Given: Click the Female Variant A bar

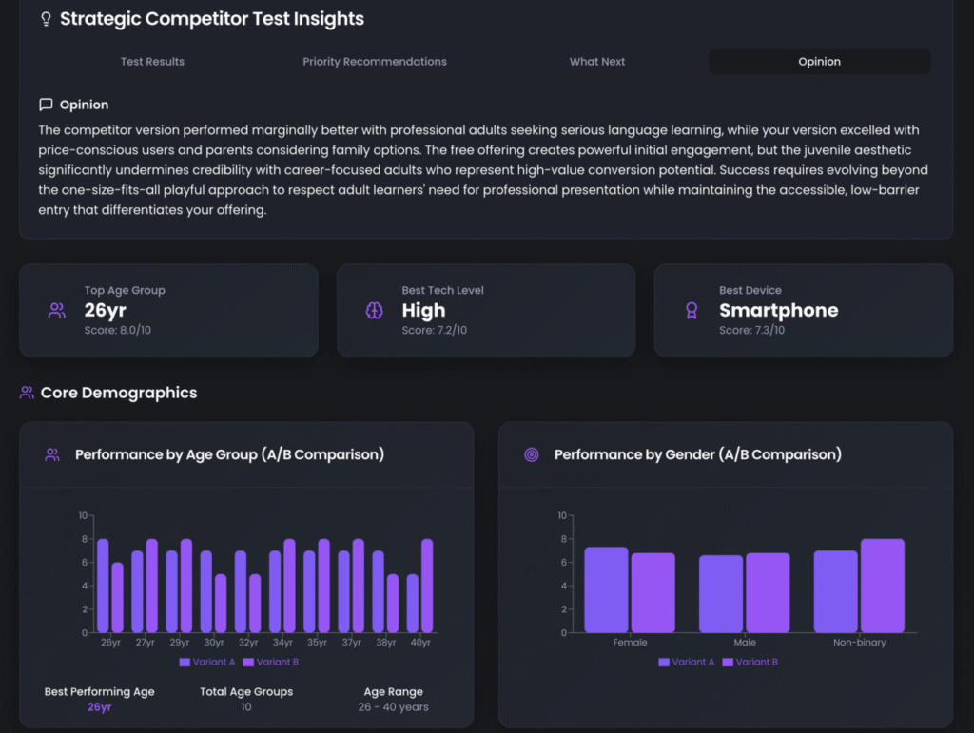Looking at the screenshot, I should (606, 590).
